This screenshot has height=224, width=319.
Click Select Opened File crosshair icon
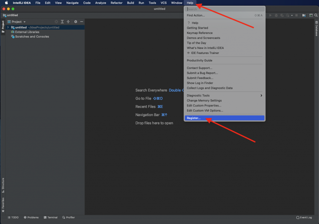56,22
